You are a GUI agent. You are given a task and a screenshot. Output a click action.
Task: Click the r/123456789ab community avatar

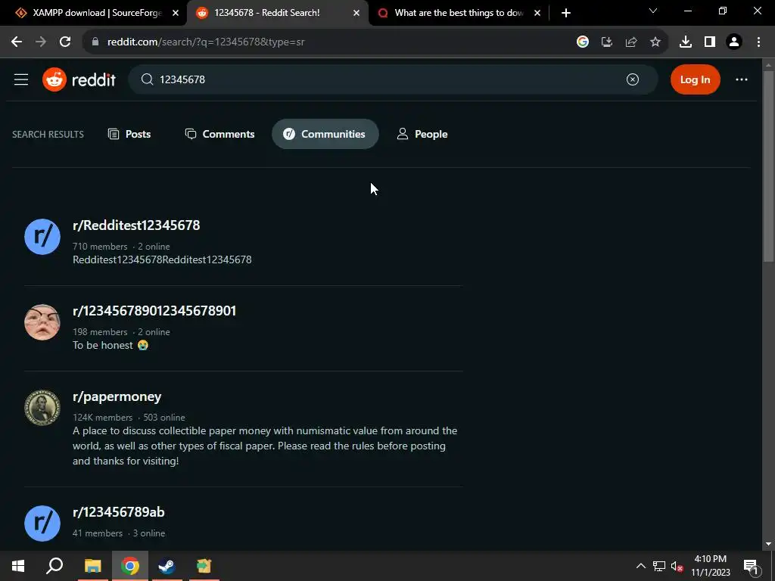coord(42,524)
